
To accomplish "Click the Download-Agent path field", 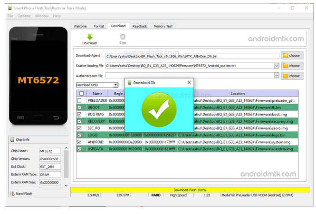I will [x=192, y=56].
